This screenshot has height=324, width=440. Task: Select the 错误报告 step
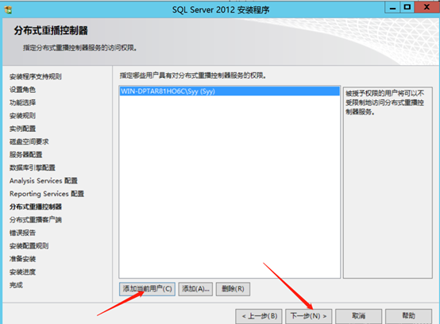22,233
